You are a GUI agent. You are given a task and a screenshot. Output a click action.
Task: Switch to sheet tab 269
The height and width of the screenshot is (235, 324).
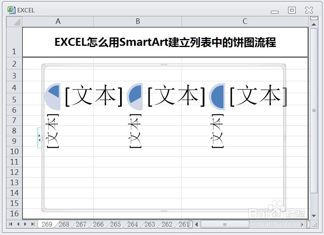(x=47, y=224)
